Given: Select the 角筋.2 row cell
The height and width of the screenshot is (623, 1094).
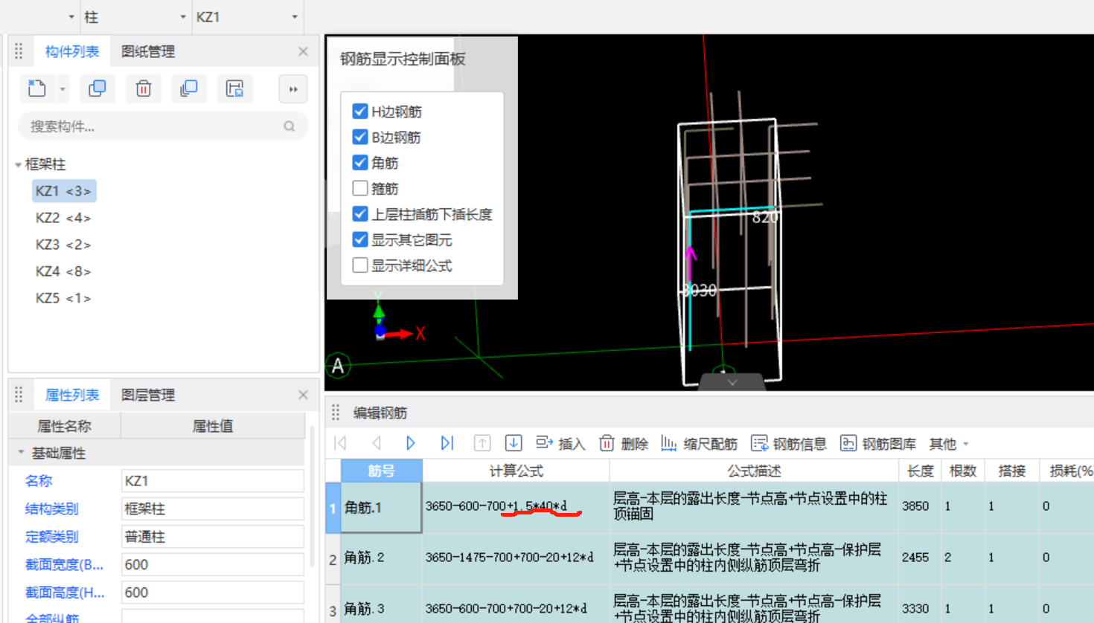Looking at the screenshot, I should pos(382,558).
